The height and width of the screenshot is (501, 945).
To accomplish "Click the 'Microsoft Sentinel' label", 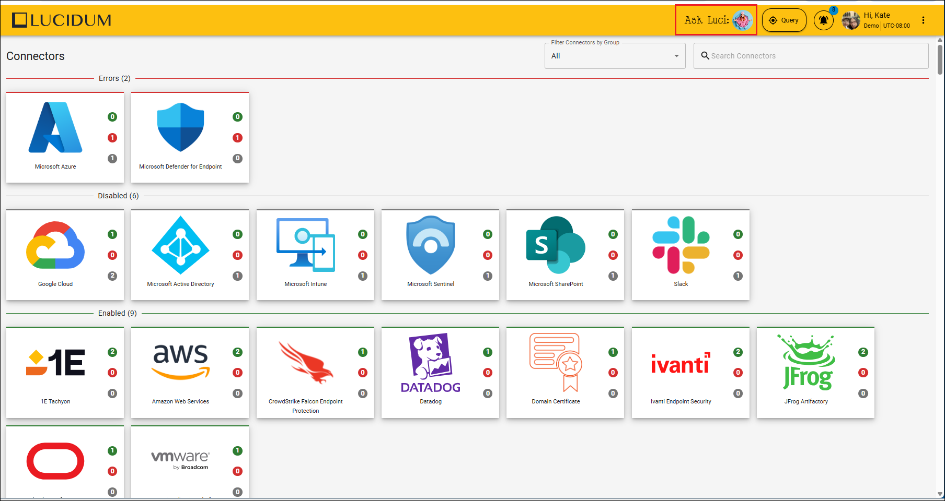I will coord(431,284).
